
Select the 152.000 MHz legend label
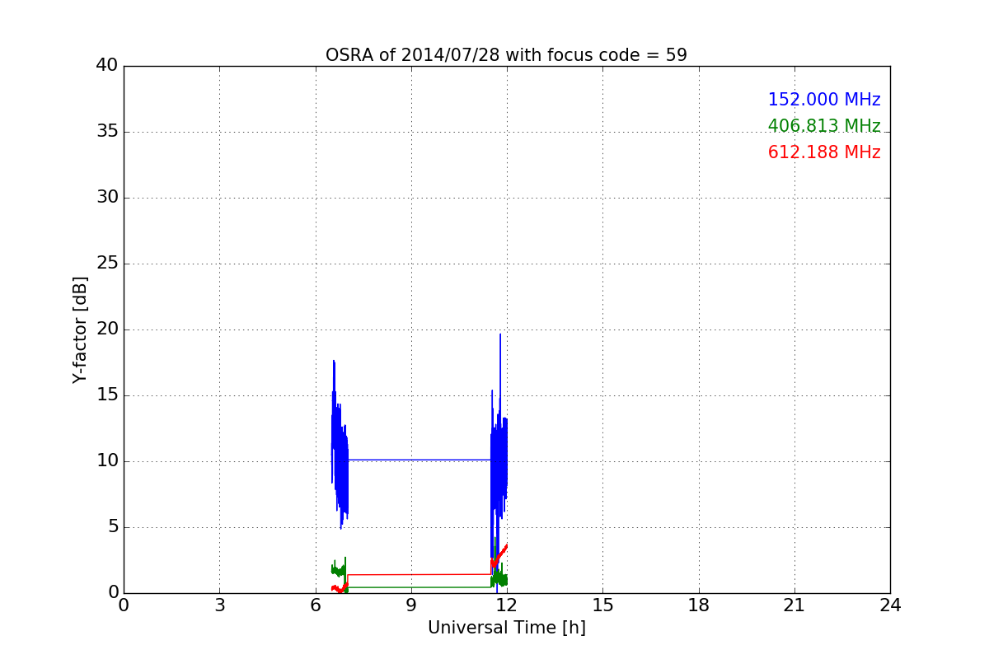(824, 100)
